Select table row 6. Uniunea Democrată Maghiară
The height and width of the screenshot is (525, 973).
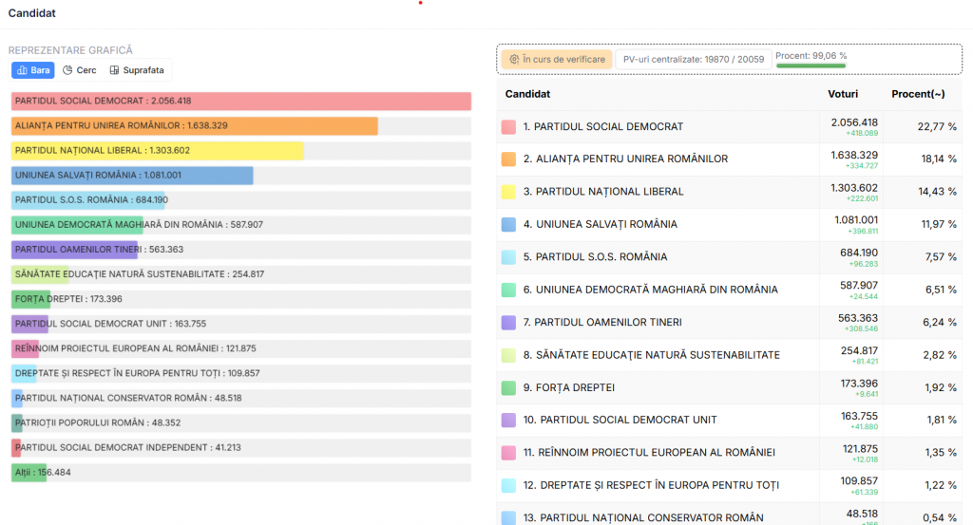[729, 291]
